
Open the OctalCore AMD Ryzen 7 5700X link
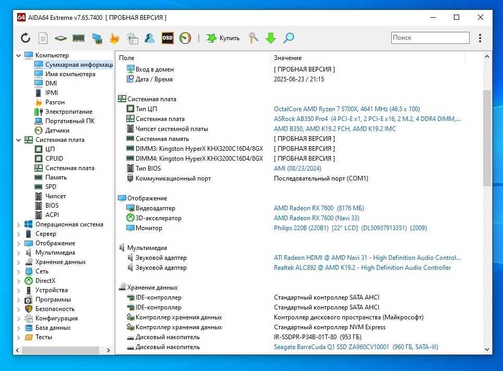pos(347,109)
